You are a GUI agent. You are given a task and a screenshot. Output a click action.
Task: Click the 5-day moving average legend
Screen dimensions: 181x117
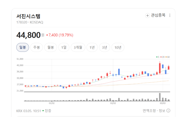(x=158, y=57)
